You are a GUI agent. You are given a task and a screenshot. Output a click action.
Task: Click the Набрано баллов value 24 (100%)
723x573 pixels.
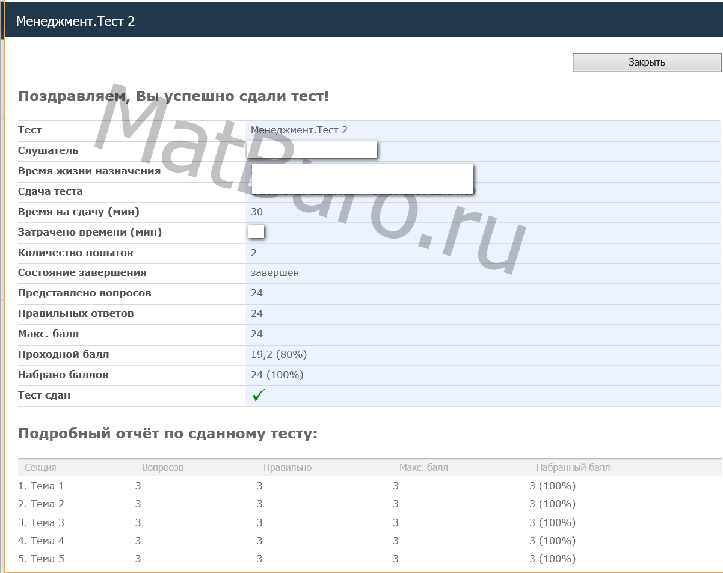[277, 375]
